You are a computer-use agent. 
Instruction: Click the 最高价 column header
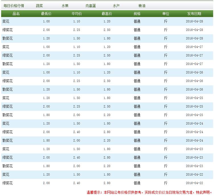pos(107,14)
